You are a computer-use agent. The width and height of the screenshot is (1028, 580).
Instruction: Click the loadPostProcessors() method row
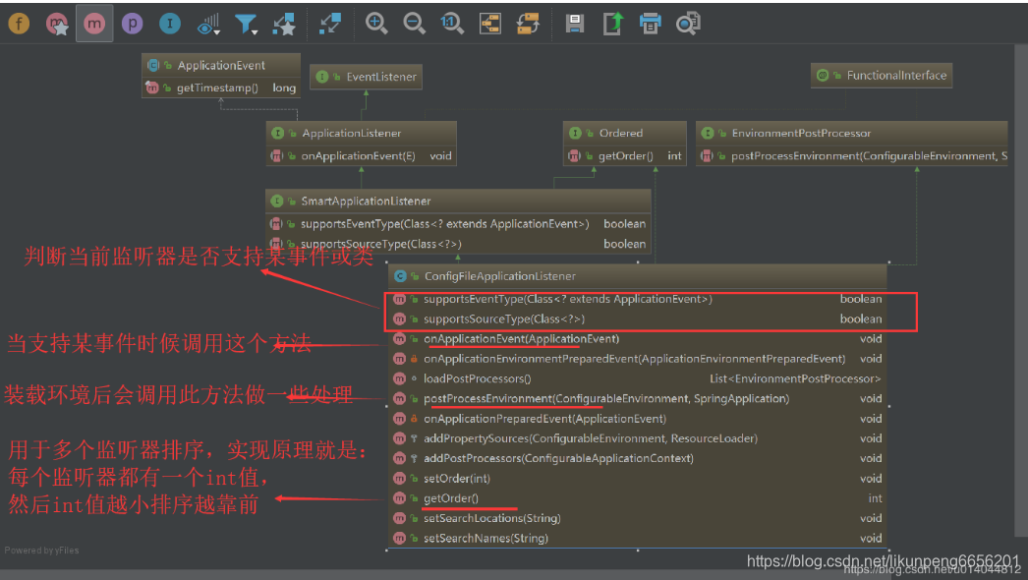pyautogui.click(x=637, y=378)
